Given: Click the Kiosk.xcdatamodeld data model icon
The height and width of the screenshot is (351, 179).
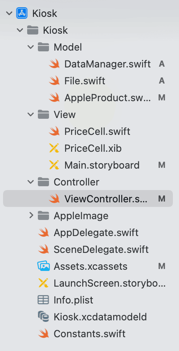Looking at the screenshot, I should tap(43, 317).
